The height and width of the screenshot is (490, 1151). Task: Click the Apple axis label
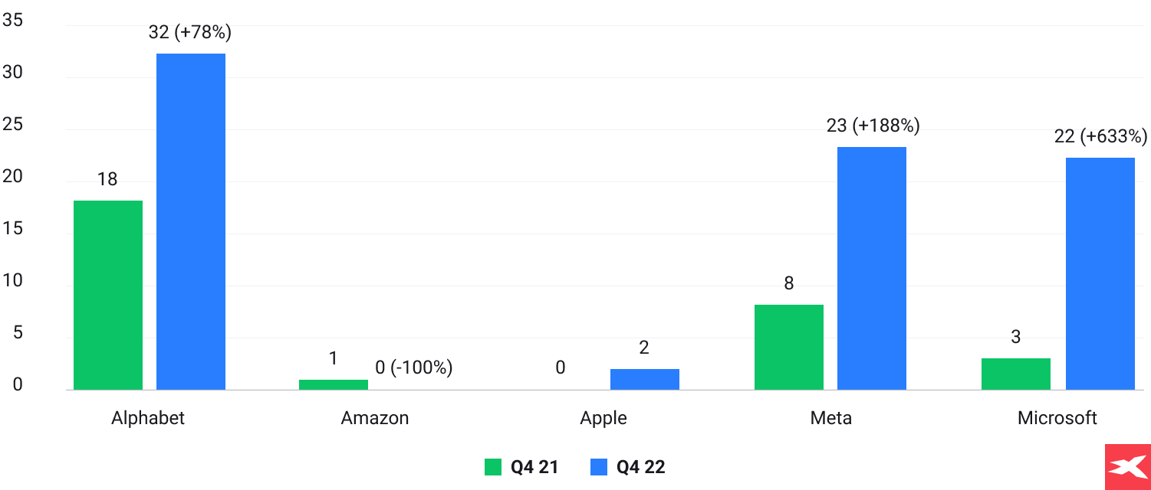[x=603, y=418]
